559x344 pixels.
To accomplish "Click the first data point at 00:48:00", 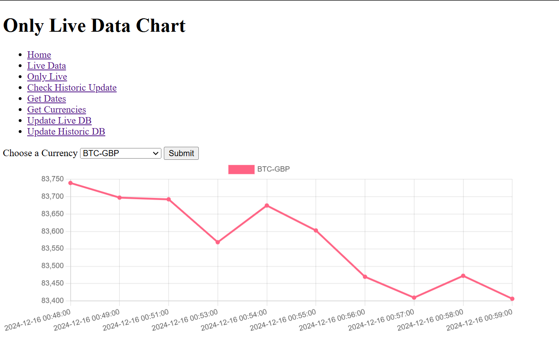I will 70,183.
